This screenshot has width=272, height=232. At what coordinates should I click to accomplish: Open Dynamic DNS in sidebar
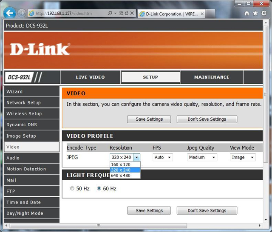click(31, 124)
